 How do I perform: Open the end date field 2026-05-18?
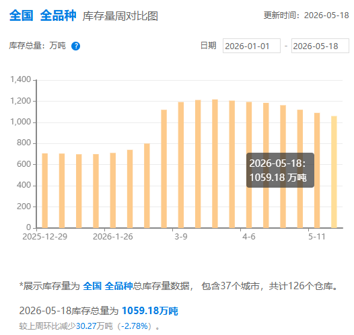320,46
